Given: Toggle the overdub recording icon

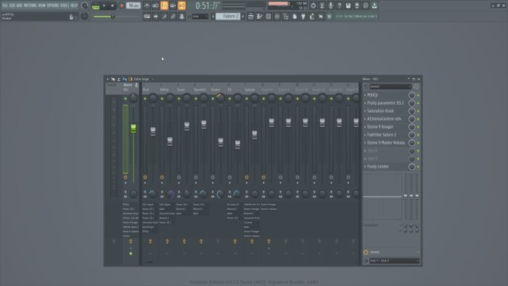Looking at the screenshot, I should pos(173,6).
